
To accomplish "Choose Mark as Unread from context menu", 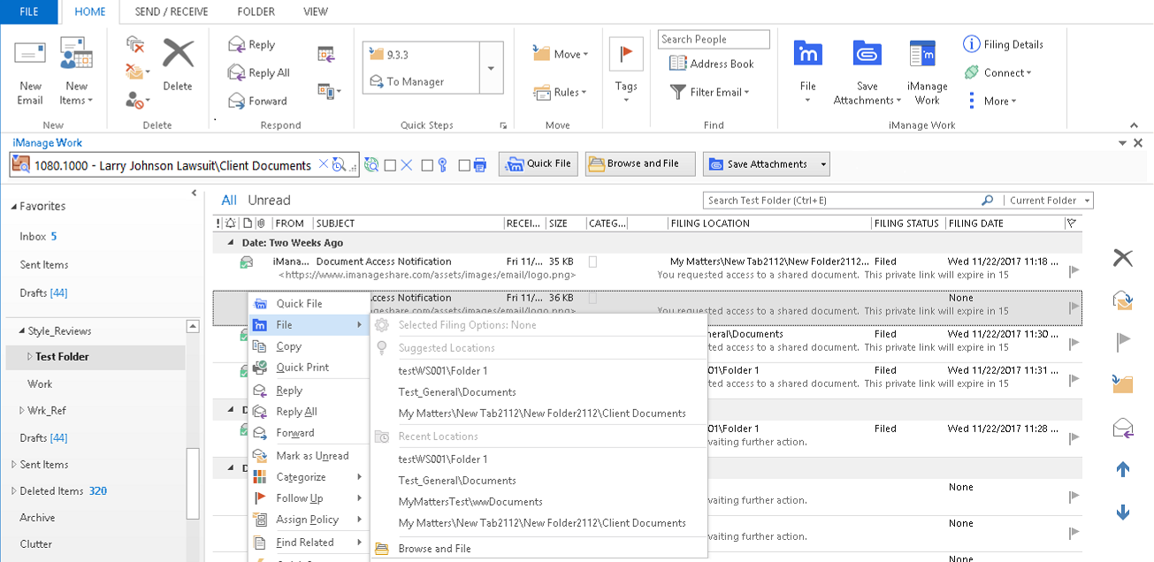I will [312, 456].
